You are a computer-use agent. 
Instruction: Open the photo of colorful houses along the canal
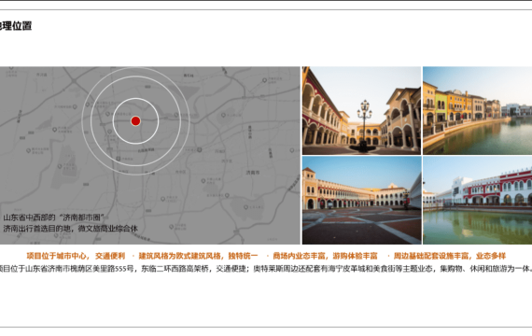pos(477,111)
